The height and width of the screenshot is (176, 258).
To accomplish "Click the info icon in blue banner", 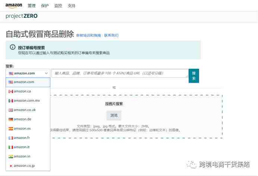I will [13, 47].
